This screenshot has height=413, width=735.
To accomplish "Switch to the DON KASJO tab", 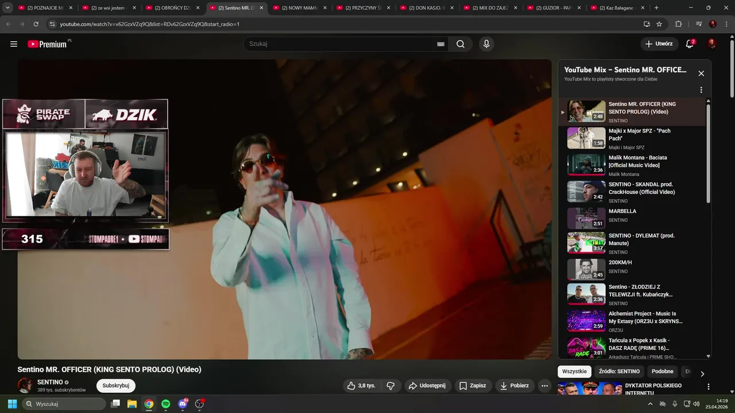I will click(x=423, y=8).
